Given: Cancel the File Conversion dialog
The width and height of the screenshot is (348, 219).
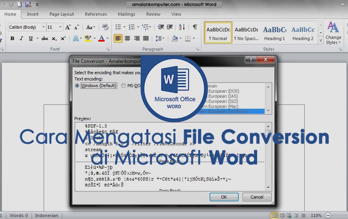Looking at the screenshot, I should point(257,197).
